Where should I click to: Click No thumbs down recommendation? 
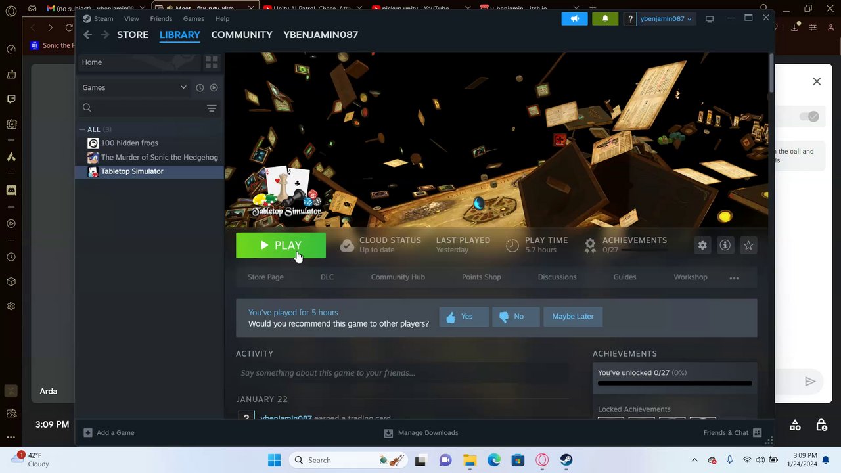pos(516,317)
